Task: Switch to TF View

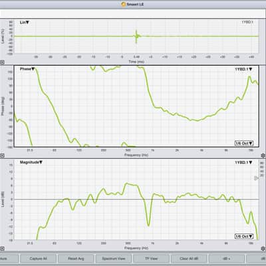Action: [x=151, y=259]
